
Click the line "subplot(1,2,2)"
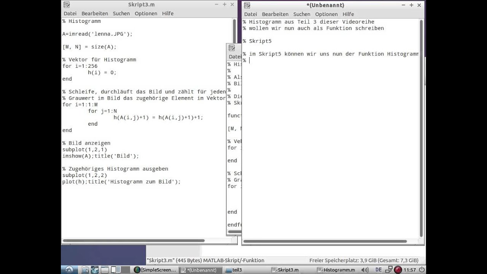pyautogui.click(x=85, y=175)
